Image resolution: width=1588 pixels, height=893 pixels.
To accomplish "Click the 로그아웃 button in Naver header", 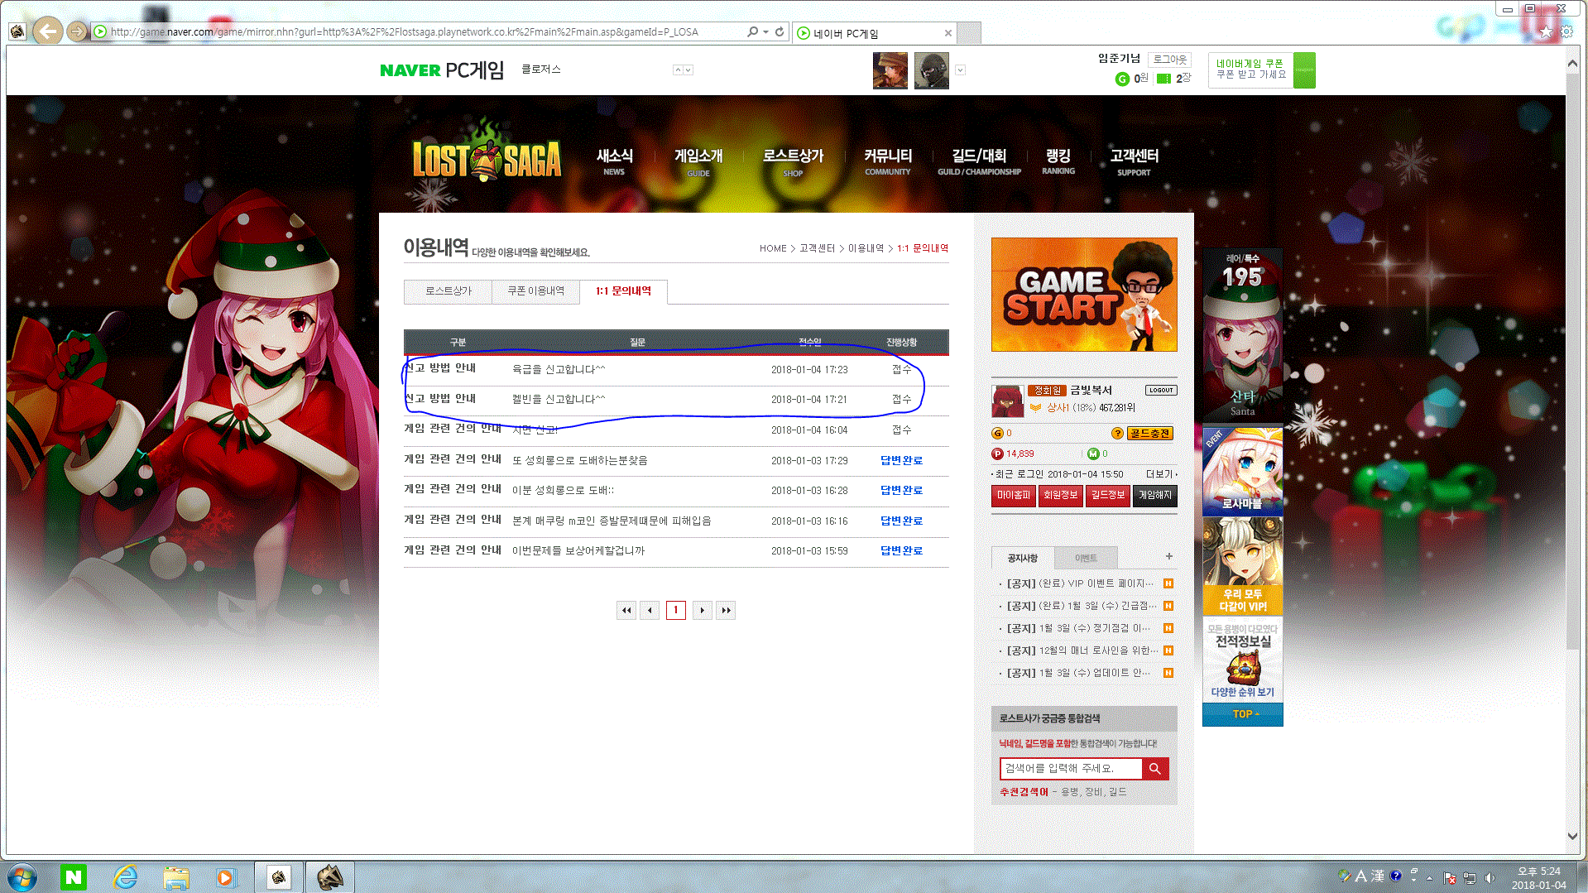I will click(x=1169, y=60).
